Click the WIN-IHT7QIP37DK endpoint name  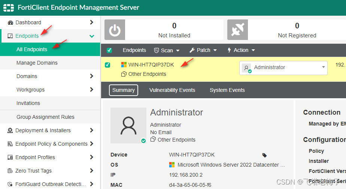pos(151,65)
